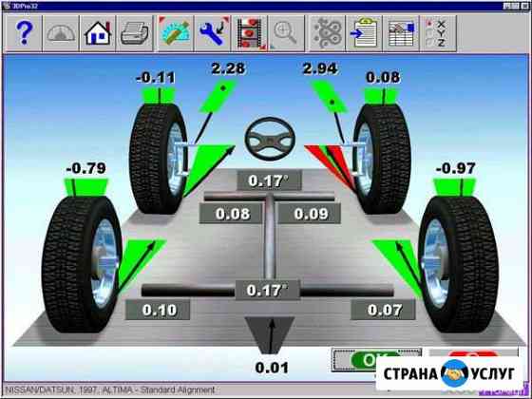Click thrust angle value 0.01

pos(272,368)
